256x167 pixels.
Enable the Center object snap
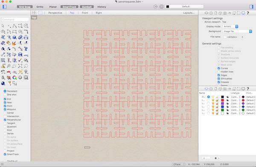tap(5, 113)
